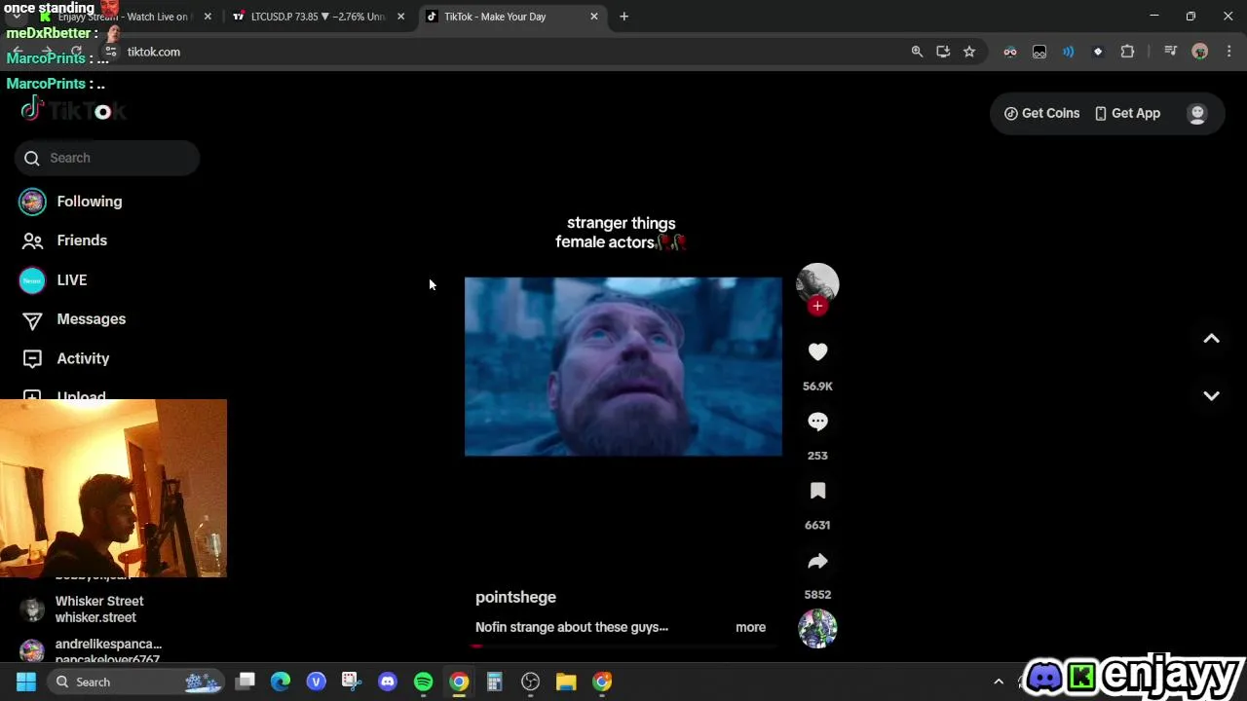Show hidden system tray icons
1247x701 pixels.
pyautogui.click(x=999, y=683)
